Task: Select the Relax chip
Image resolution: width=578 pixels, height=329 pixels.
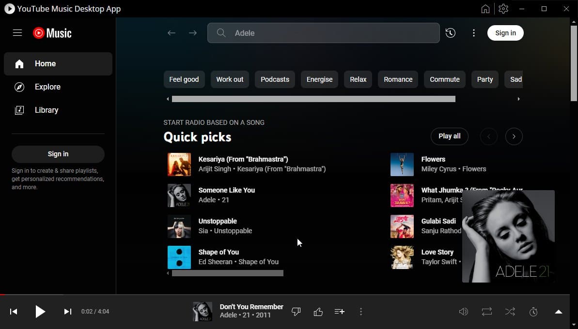Action: point(358,79)
